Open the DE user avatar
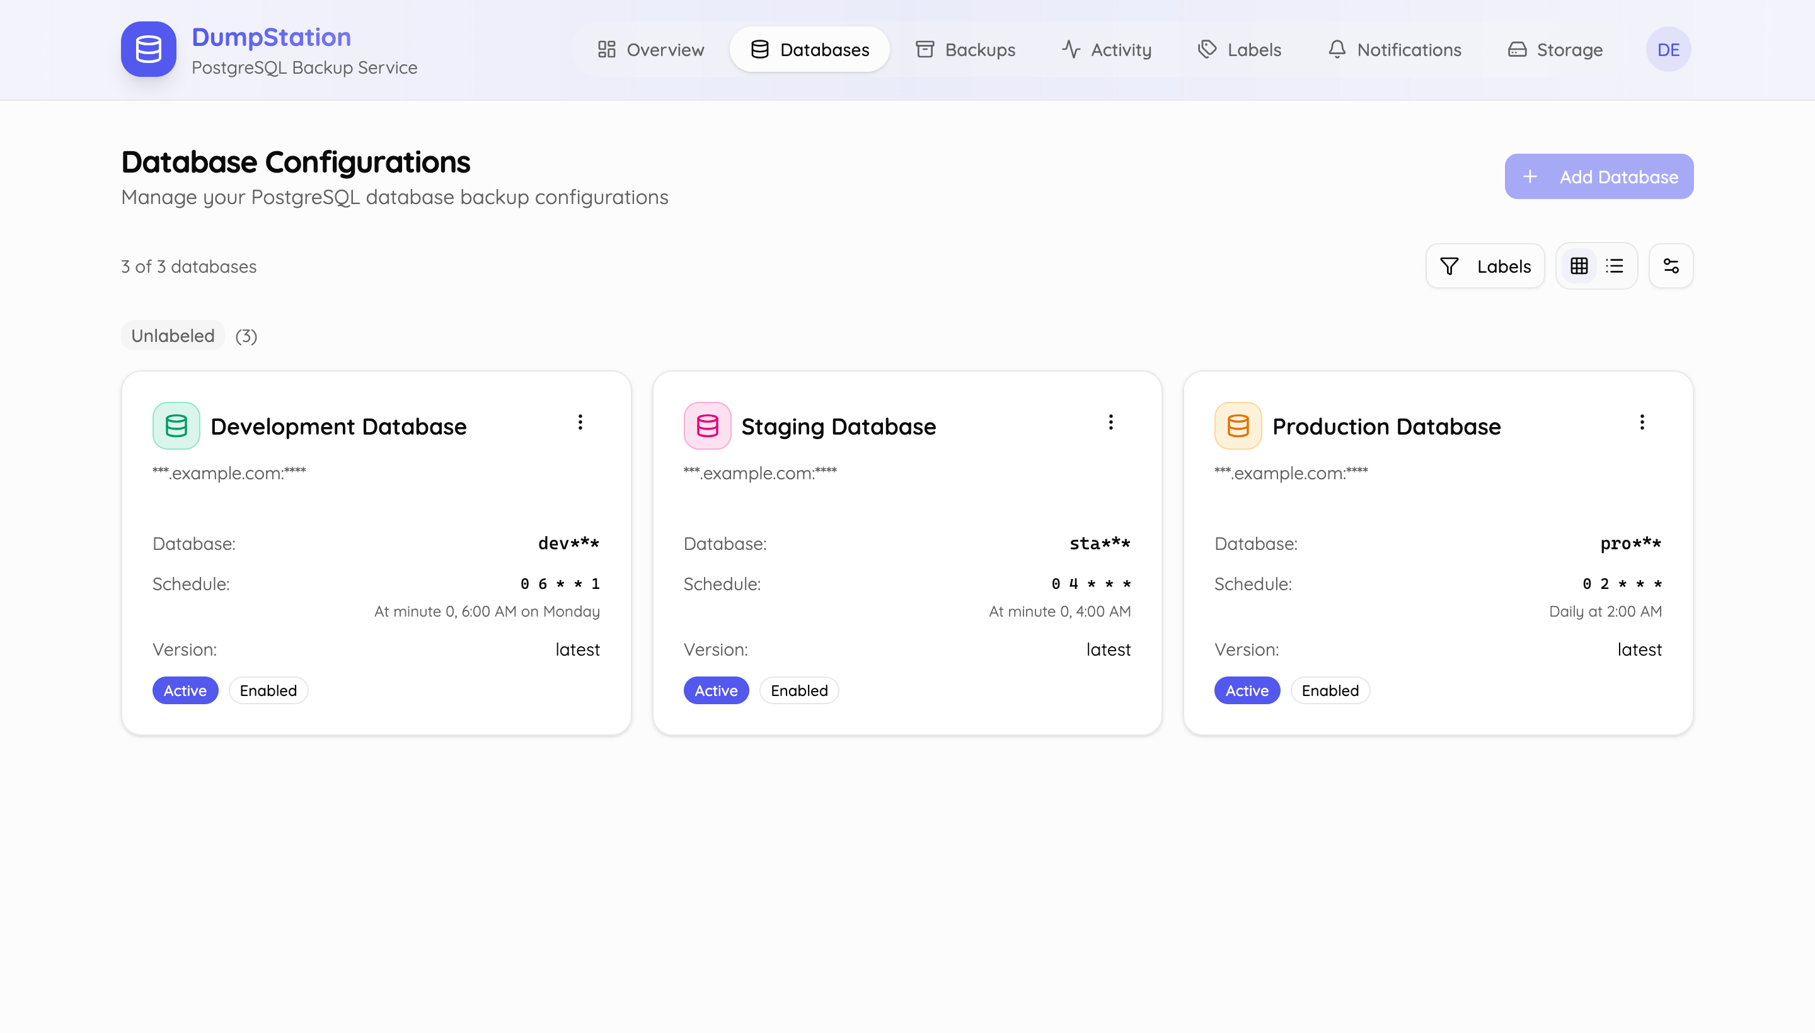Screen dimensions: 1815x1033 coord(1668,50)
